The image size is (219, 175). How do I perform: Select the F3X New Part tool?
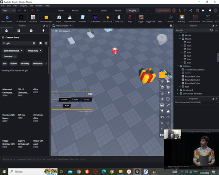point(162,99)
